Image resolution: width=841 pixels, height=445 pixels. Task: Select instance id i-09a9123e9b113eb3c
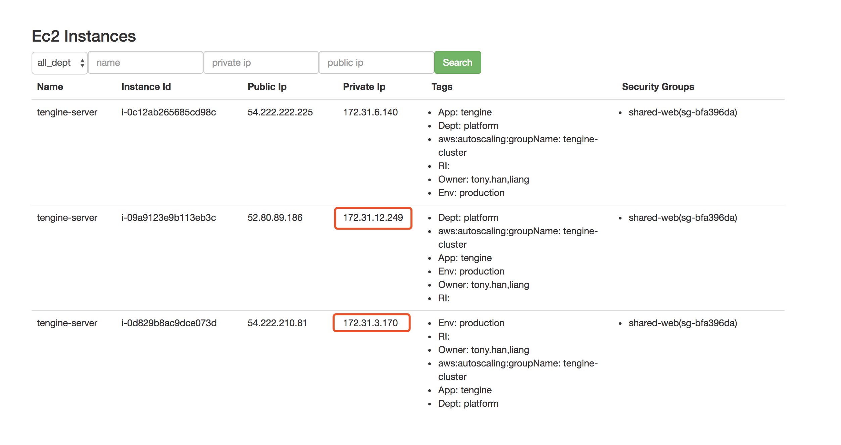point(168,218)
